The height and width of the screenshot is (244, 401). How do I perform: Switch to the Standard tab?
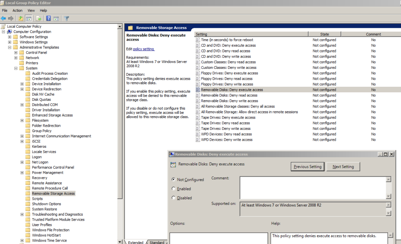pyautogui.click(x=157, y=242)
